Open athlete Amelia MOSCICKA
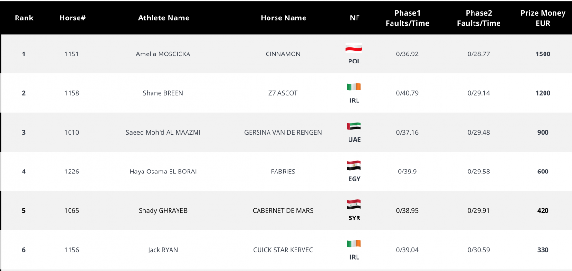This screenshot has width=572, height=271. (163, 54)
